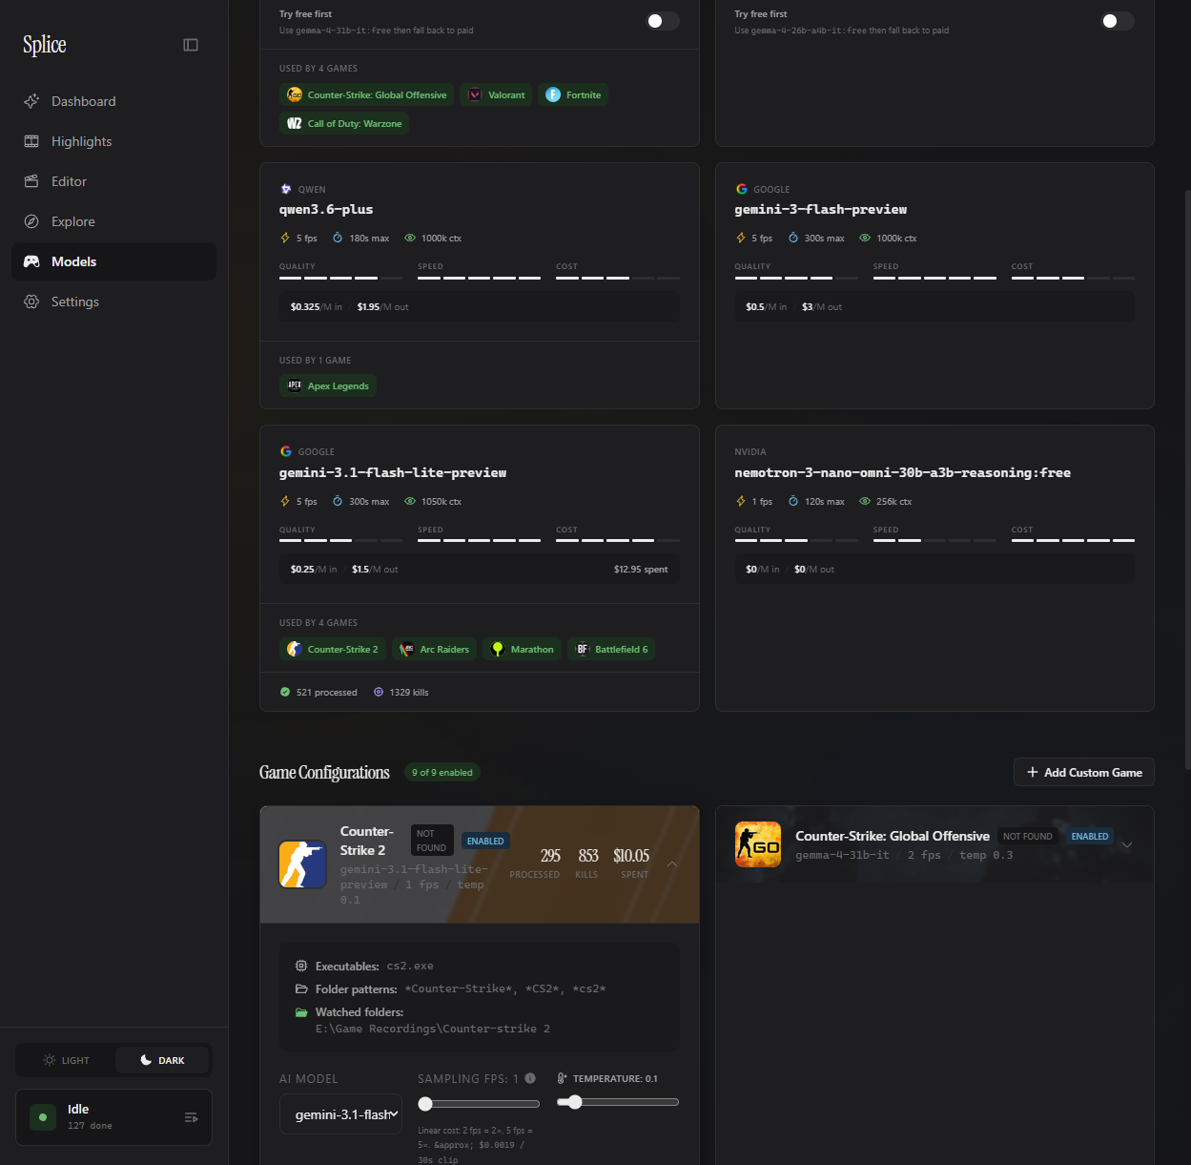
Task: Click the Folder patterns folder icon
Action: [301, 988]
